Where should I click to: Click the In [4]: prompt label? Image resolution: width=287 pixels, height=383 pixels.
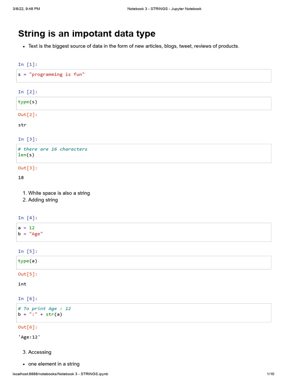point(28,218)
